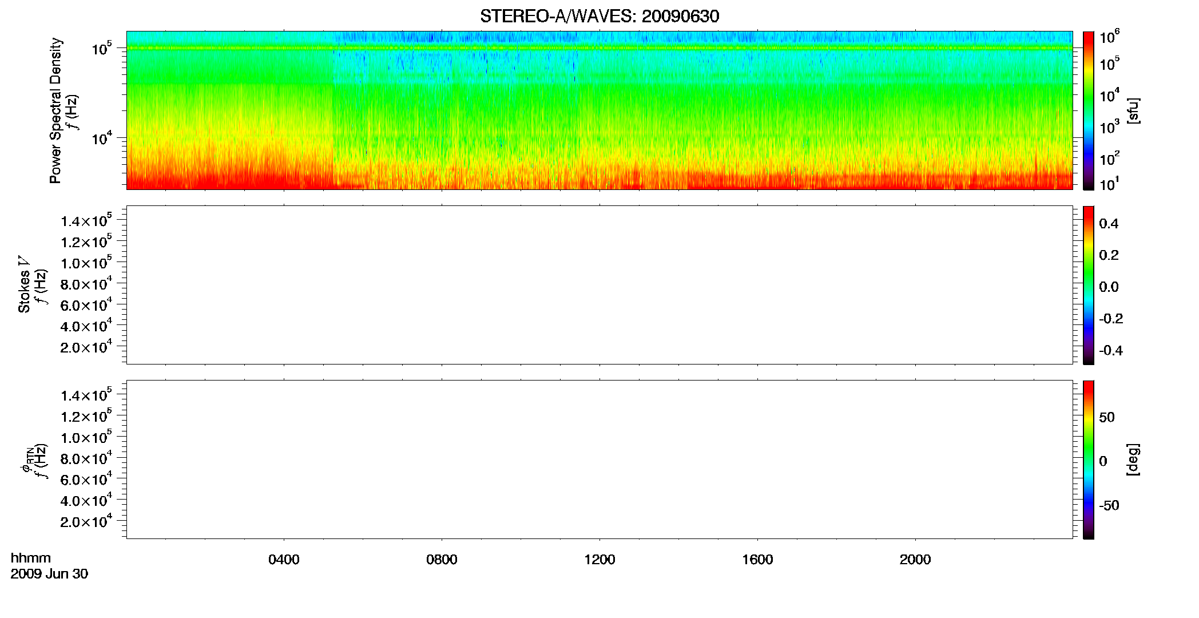Click the empty phi RTN panel
The height and width of the screenshot is (618, 1199).
[599, 459]
